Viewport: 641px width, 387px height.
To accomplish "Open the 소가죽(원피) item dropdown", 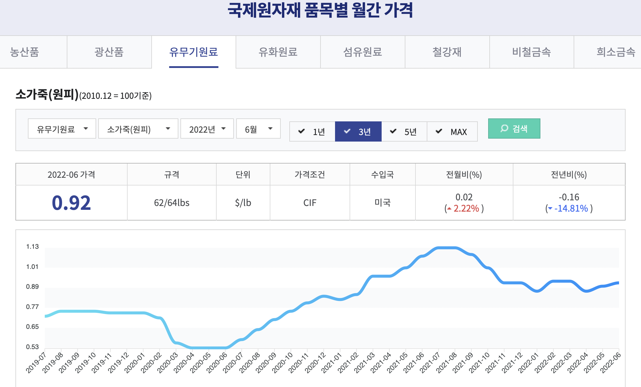I will tap(138, 129).
